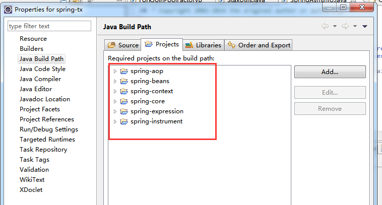The image size is (382, 205).
Task: Switch to the Libraries tab
Action: [x=203, y=45]
